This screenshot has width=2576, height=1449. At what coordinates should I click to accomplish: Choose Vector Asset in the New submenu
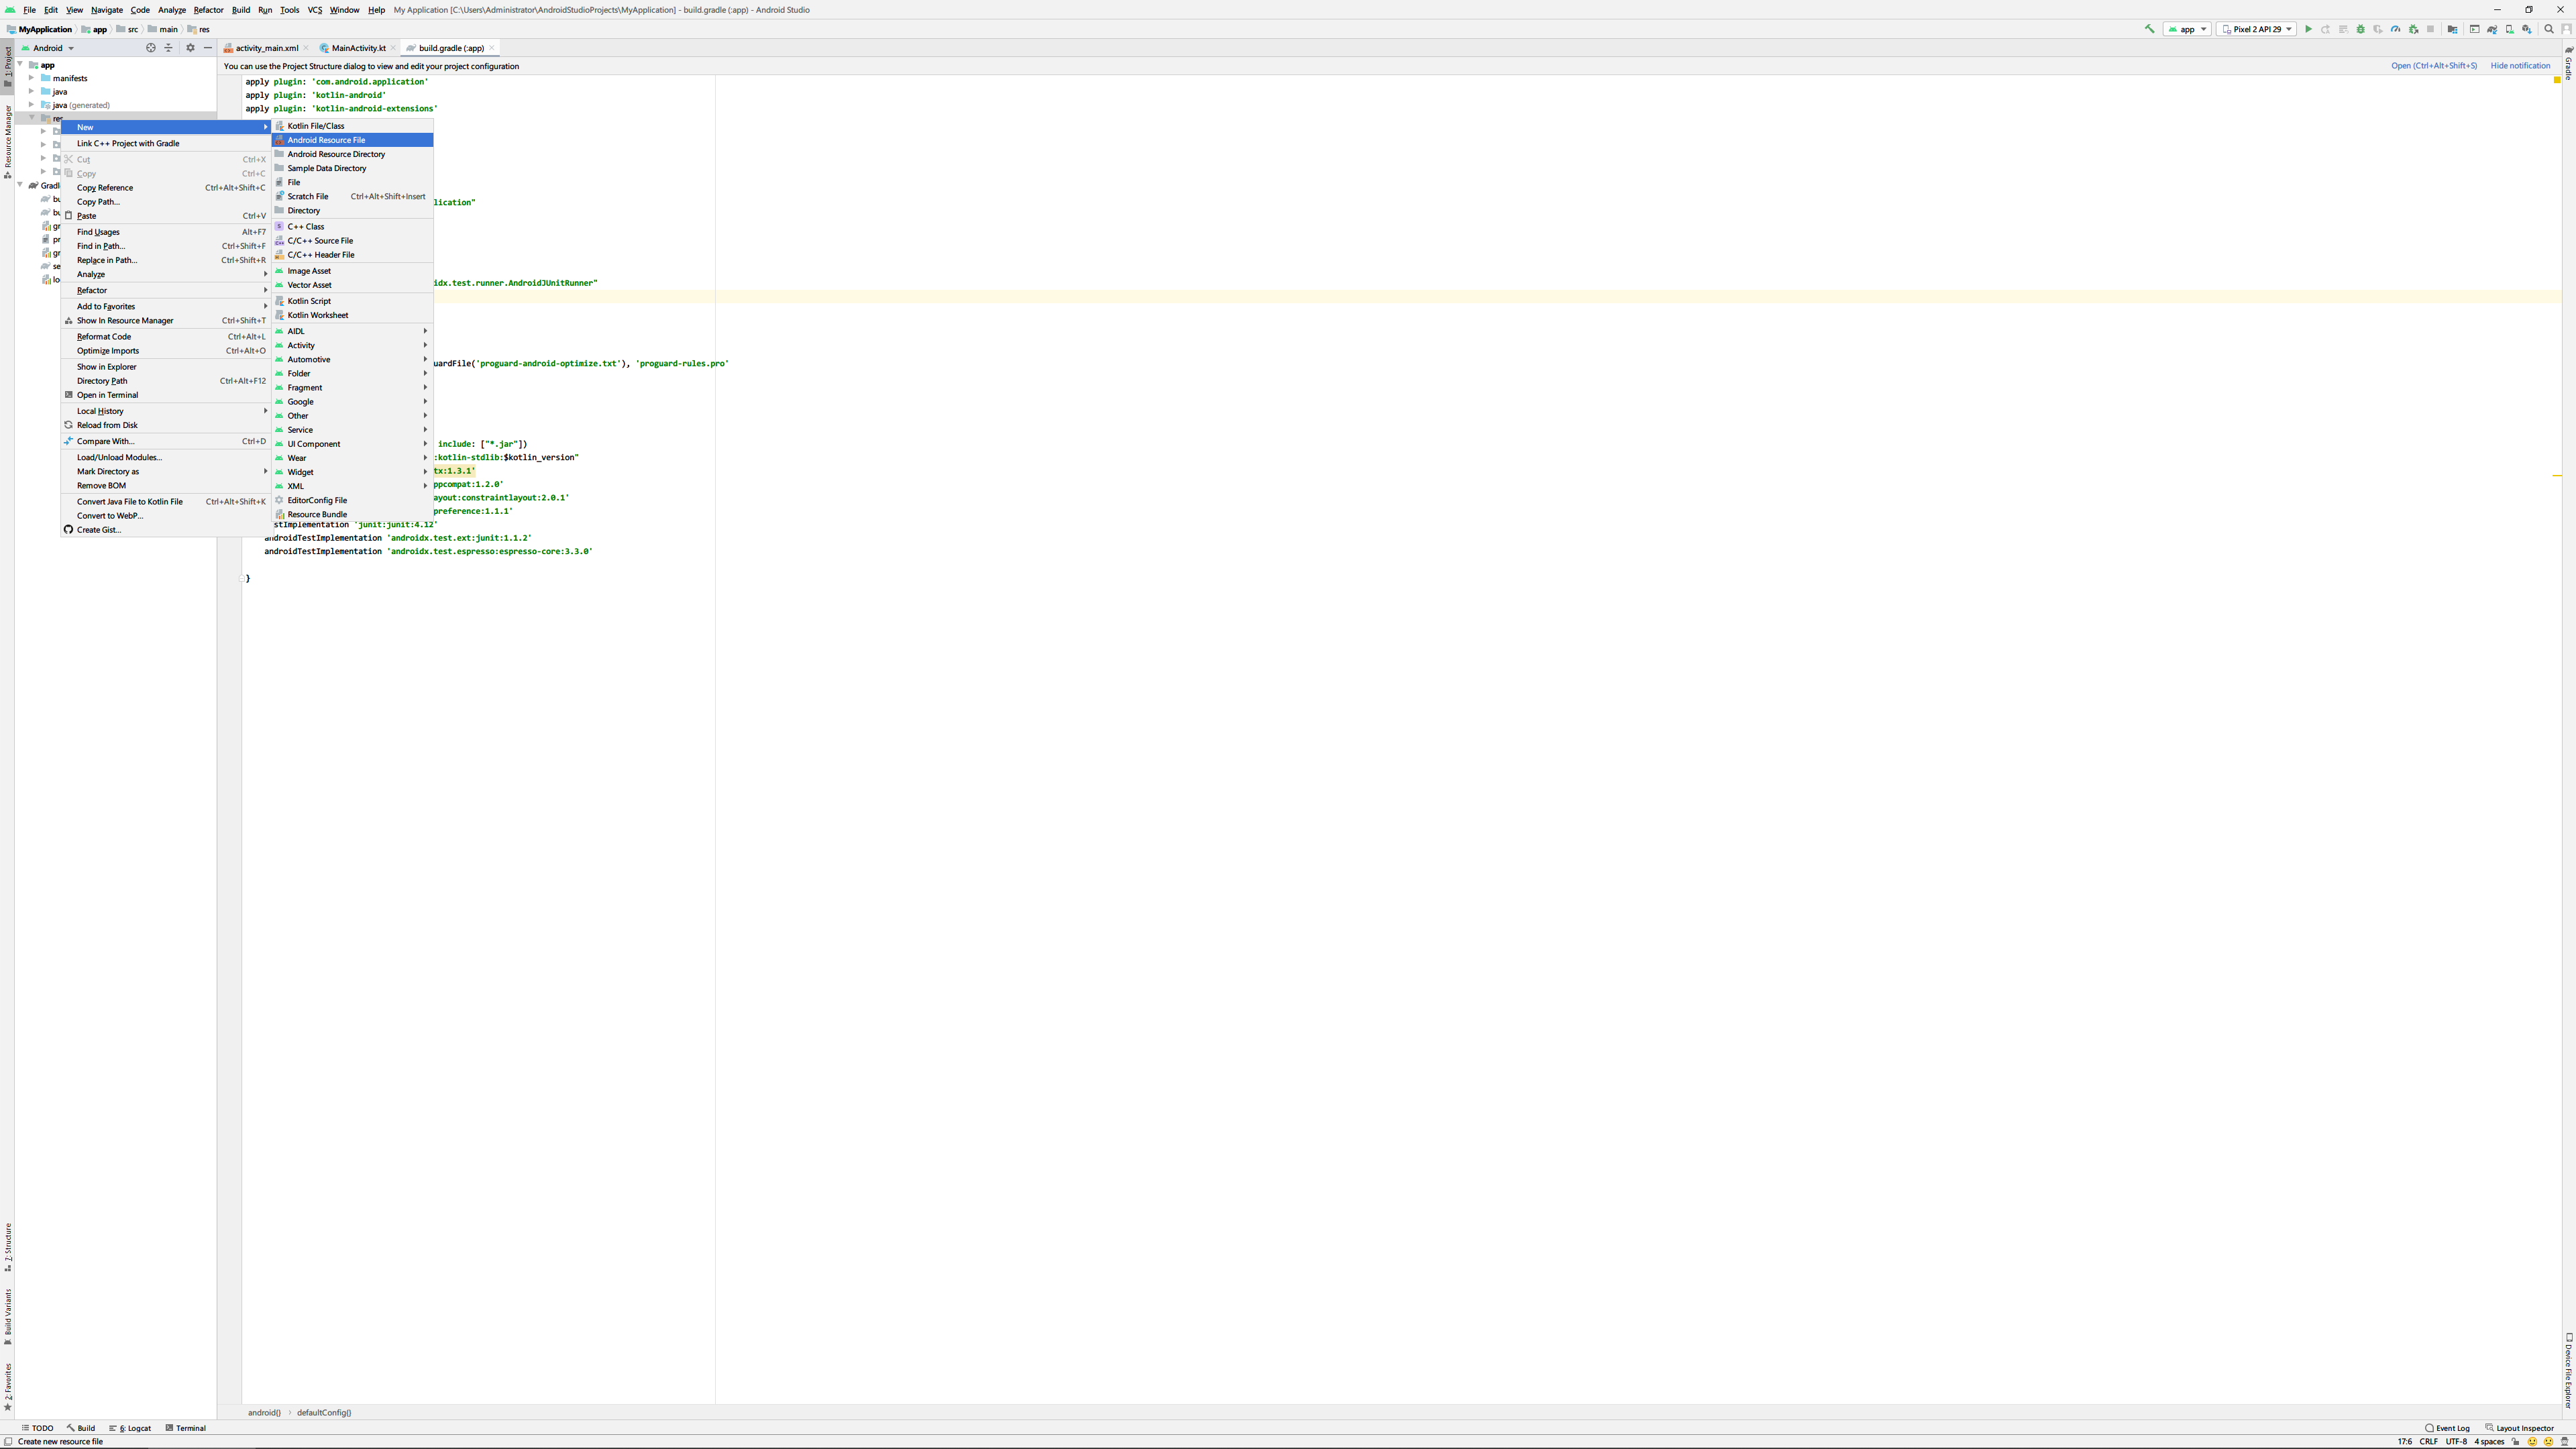(x=309, y=285)
